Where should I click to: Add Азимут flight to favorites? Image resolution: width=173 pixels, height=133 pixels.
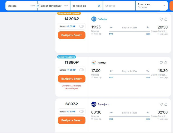pos(161,63)
